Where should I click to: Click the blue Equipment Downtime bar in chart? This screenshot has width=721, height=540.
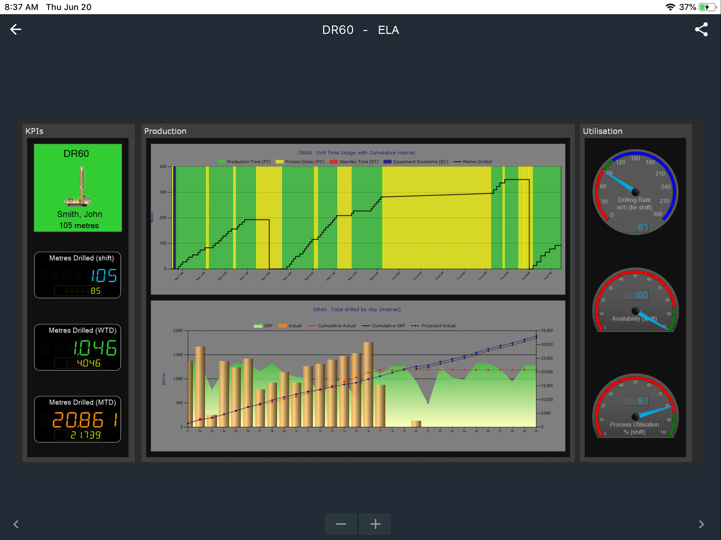click(x=175, y=218)
